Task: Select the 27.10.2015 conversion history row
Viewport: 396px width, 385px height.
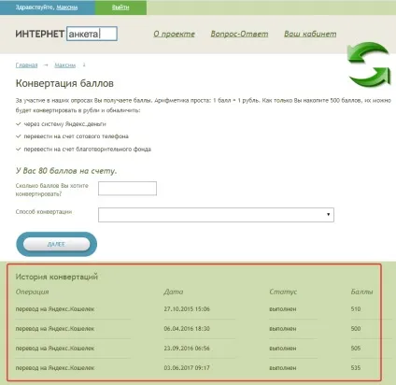Action: pos(198,309)
